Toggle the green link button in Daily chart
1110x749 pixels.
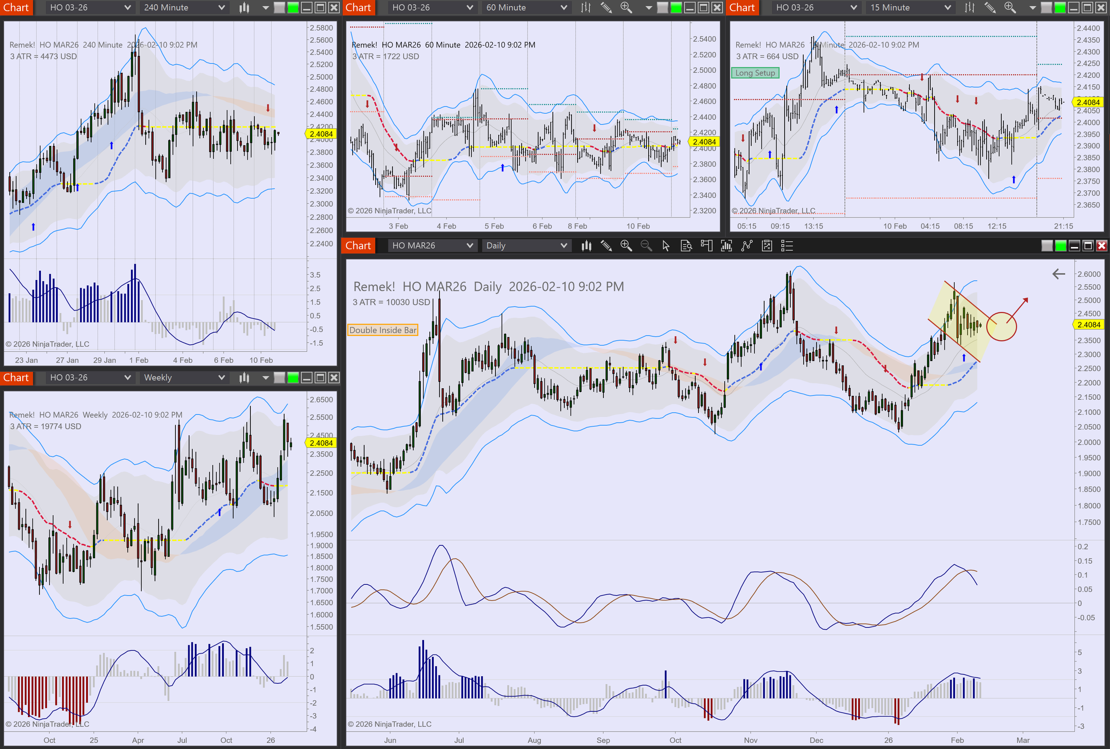1060,246
